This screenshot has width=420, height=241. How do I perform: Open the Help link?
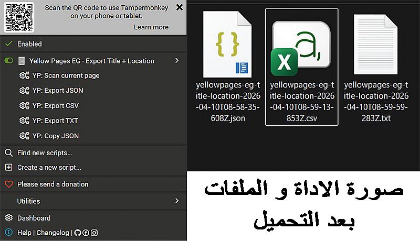[x=24, y=233]
